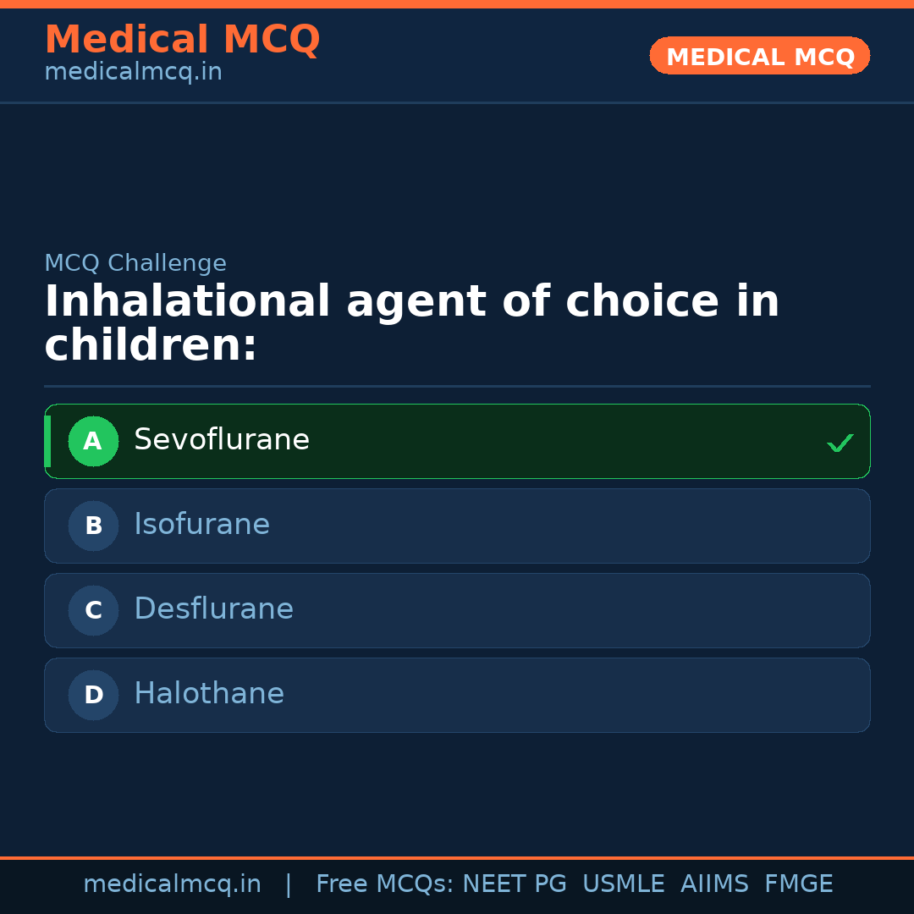Click the FMGE footer text
The width and height of the screenshot is (914, 914).
click(x=798, y=884)
